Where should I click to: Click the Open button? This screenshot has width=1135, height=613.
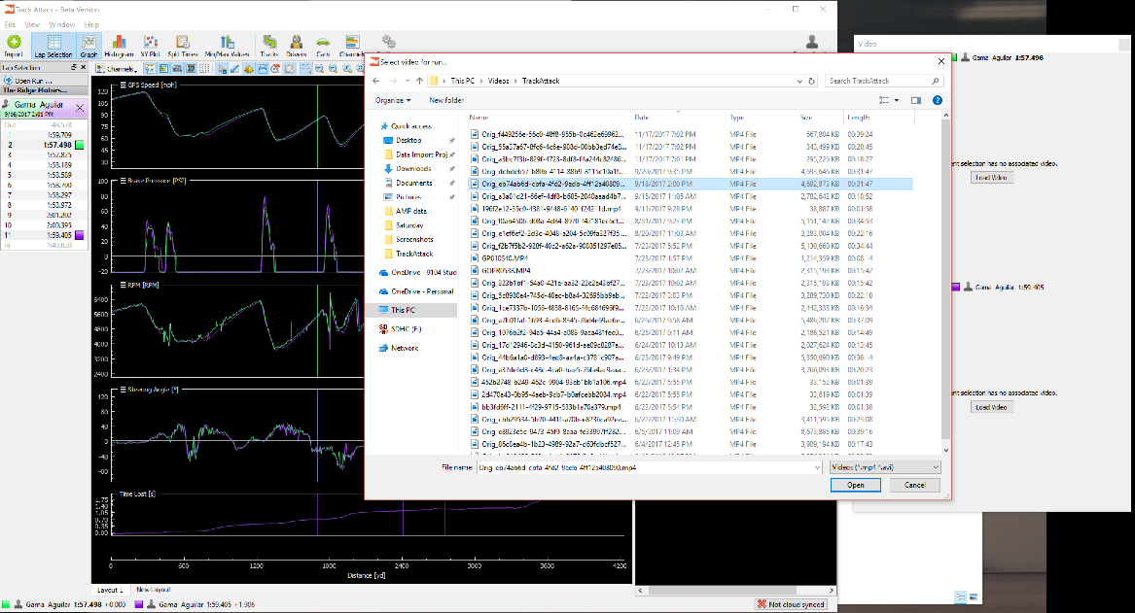856,485
